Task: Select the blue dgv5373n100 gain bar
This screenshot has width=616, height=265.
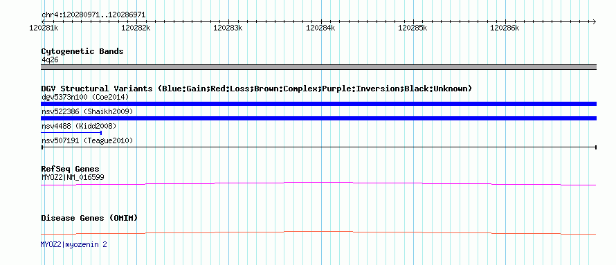Action: click(x=318, y=104)
